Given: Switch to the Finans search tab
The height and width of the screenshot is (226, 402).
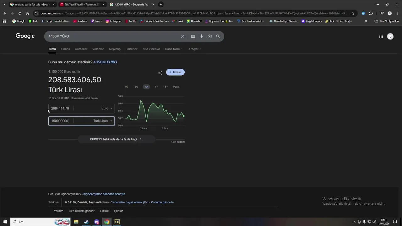Looking at the screenshot, I should pos(65,49).
